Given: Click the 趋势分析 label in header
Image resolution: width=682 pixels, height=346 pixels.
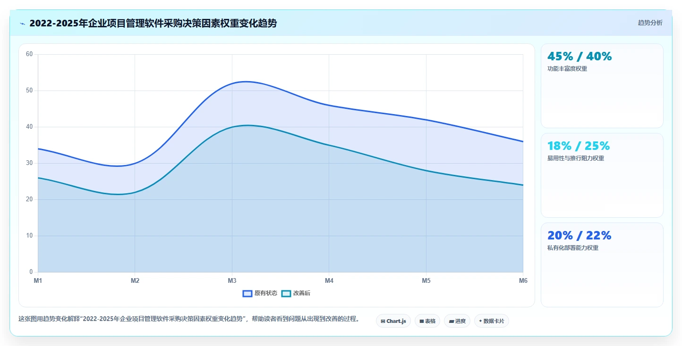Looking at the screenshot, I should point(650,23).
